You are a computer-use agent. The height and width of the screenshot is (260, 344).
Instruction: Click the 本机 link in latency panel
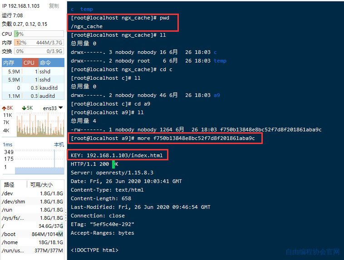pos(59,144)
